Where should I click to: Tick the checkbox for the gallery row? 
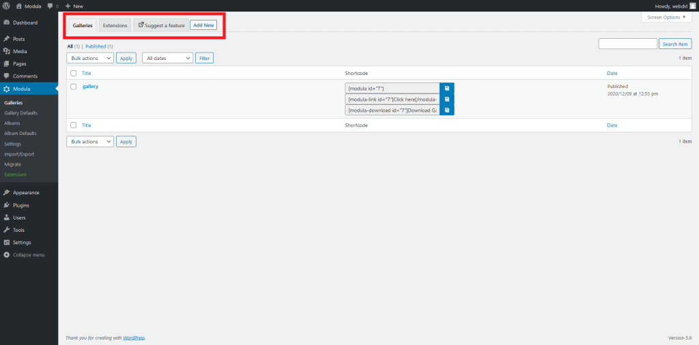point(73,87)
